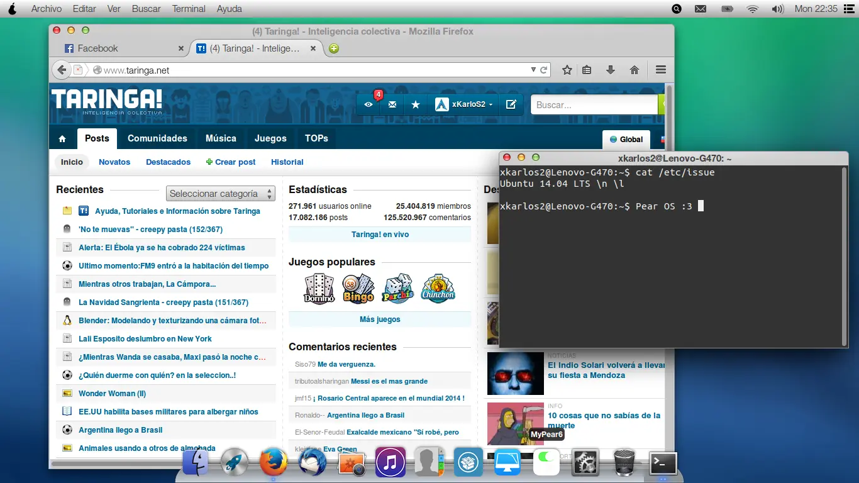Launch the rocket Launchpad dock icon
This screenshot has width=859, height=483.
tap(234, 464)
